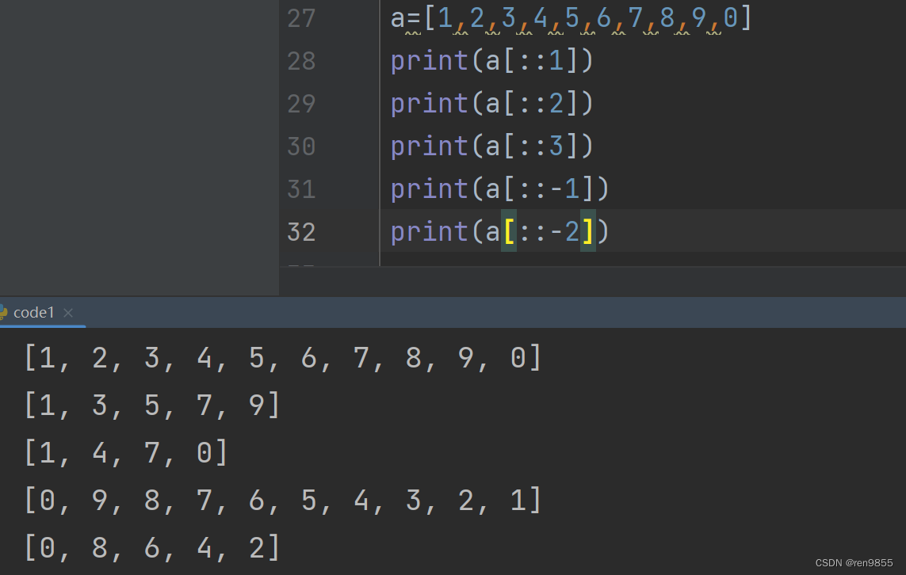The image size is (906, 575).
Task: Close the code1 run tab
Action: click(x=68, y=313)
